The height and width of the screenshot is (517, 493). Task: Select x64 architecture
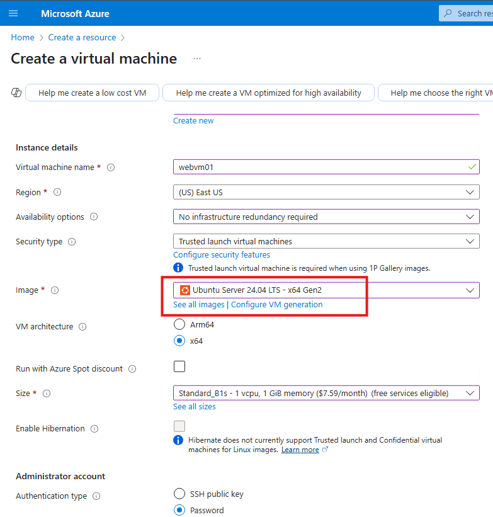179,341
